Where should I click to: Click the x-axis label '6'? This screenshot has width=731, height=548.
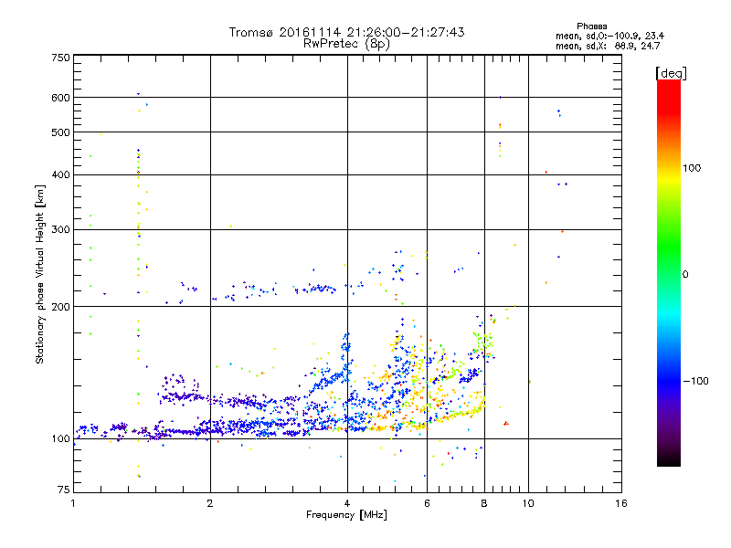(x=427, y=503)
